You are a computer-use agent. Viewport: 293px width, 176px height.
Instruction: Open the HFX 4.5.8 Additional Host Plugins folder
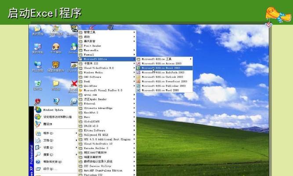(x=107, y=139)
